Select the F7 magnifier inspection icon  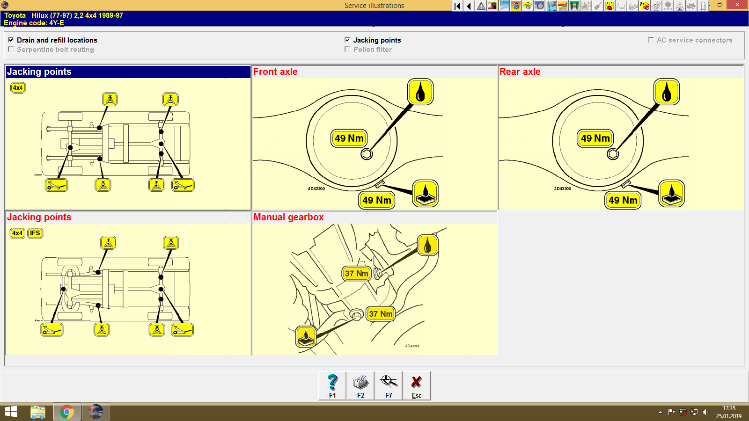click(x=389, y=385)
